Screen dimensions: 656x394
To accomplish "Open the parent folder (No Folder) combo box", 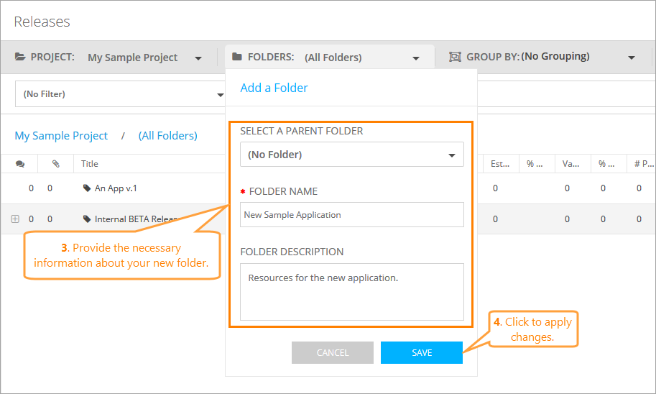I will [351, 155].
